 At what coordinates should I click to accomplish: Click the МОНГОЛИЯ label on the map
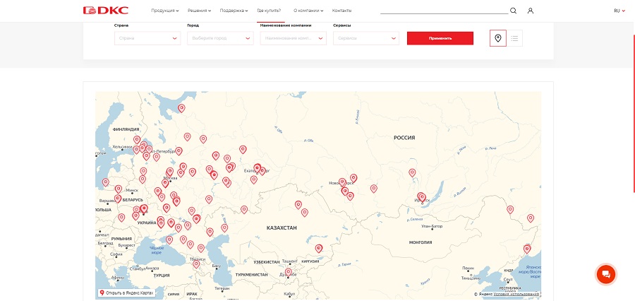pyautogui.click(x=421, y=242)
